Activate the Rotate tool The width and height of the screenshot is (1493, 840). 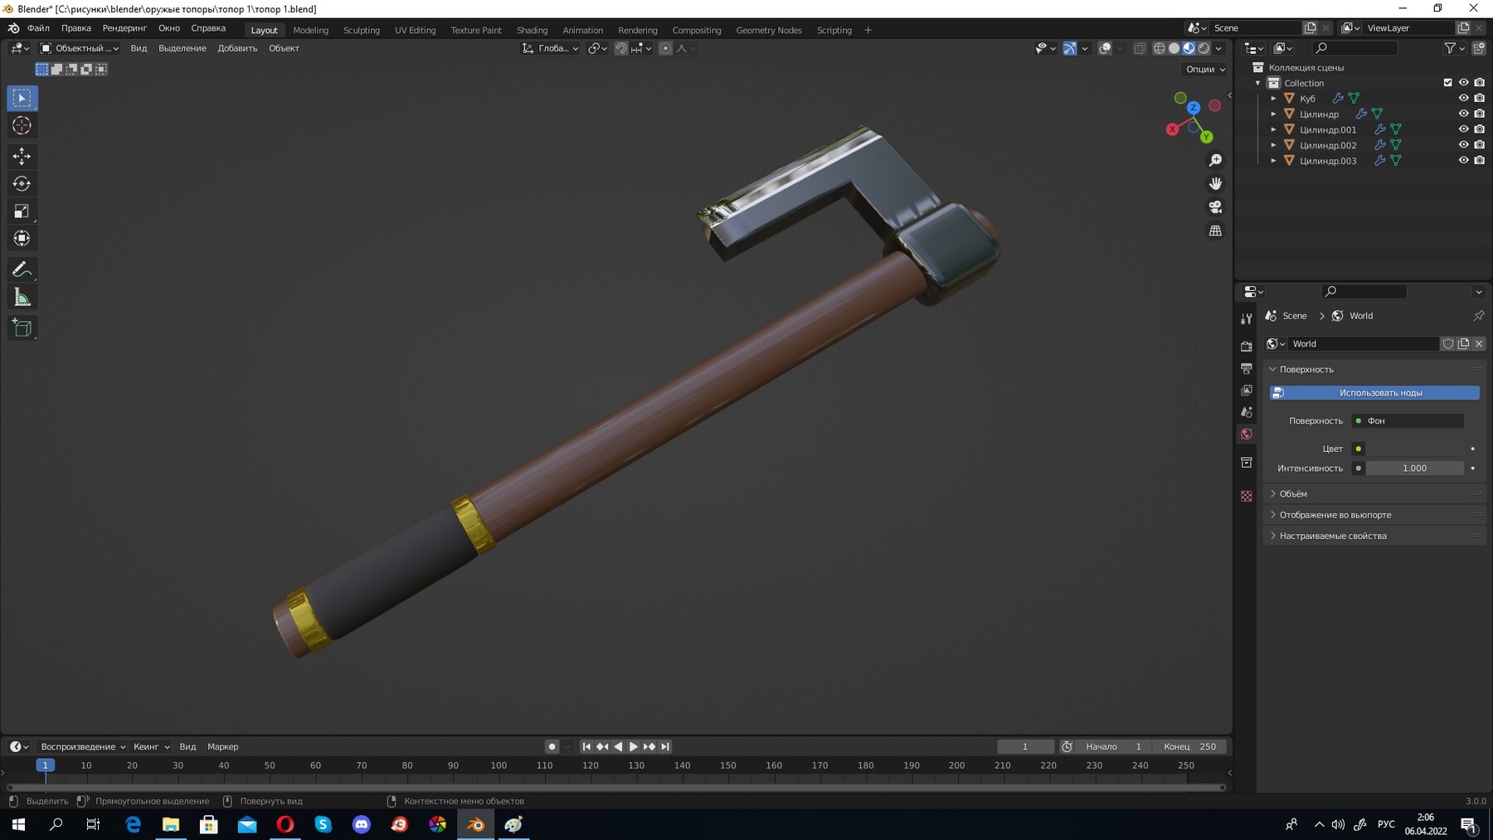(22, 183)
